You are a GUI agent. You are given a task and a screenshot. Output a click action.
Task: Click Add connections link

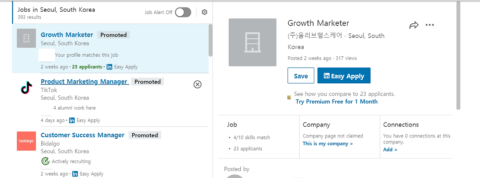(390, 149)
